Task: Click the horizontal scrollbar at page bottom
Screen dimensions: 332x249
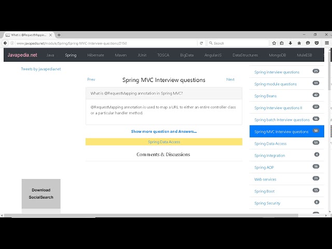Action: coord(151,216)
